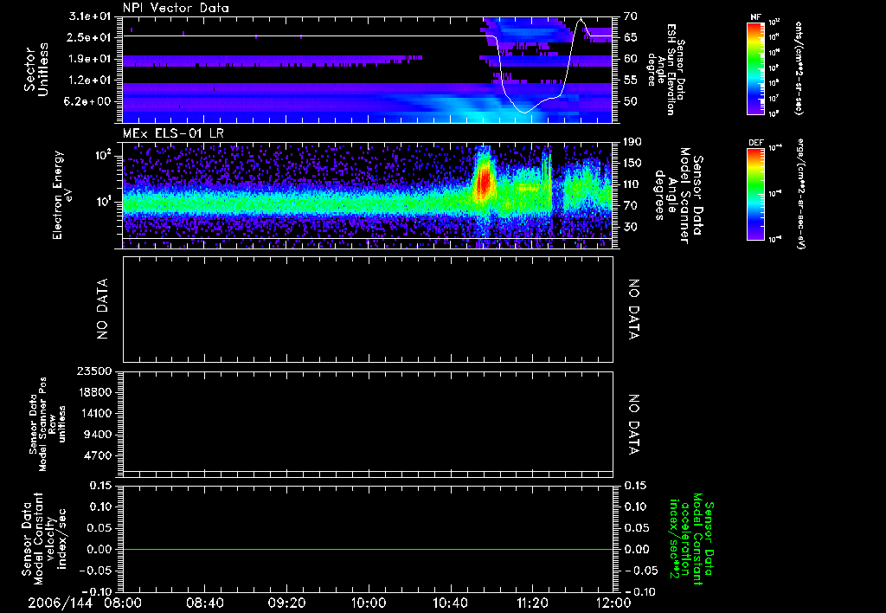The image size is (886, 613).
Task: Click the 10:00 time axis label
Action: 369,602
